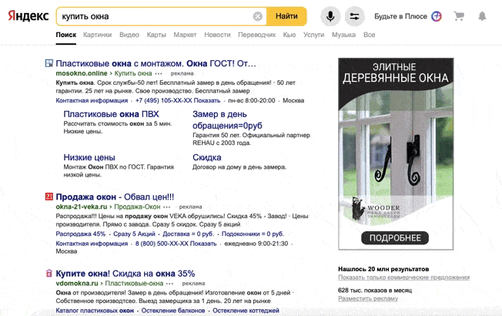Open 'Пластиковые окна ПВХ' sitelink

coord(111,114)
